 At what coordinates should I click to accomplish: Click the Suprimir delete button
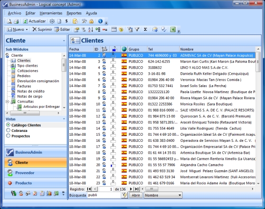[x=42, y=29]
